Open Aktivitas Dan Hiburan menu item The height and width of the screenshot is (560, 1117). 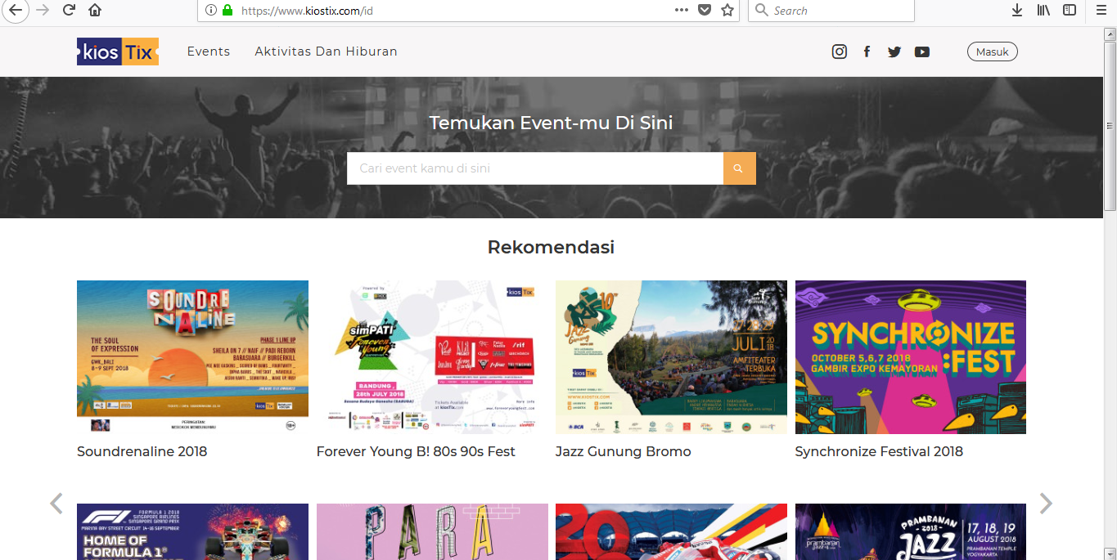pyautogui.click(x=326, y=52)
